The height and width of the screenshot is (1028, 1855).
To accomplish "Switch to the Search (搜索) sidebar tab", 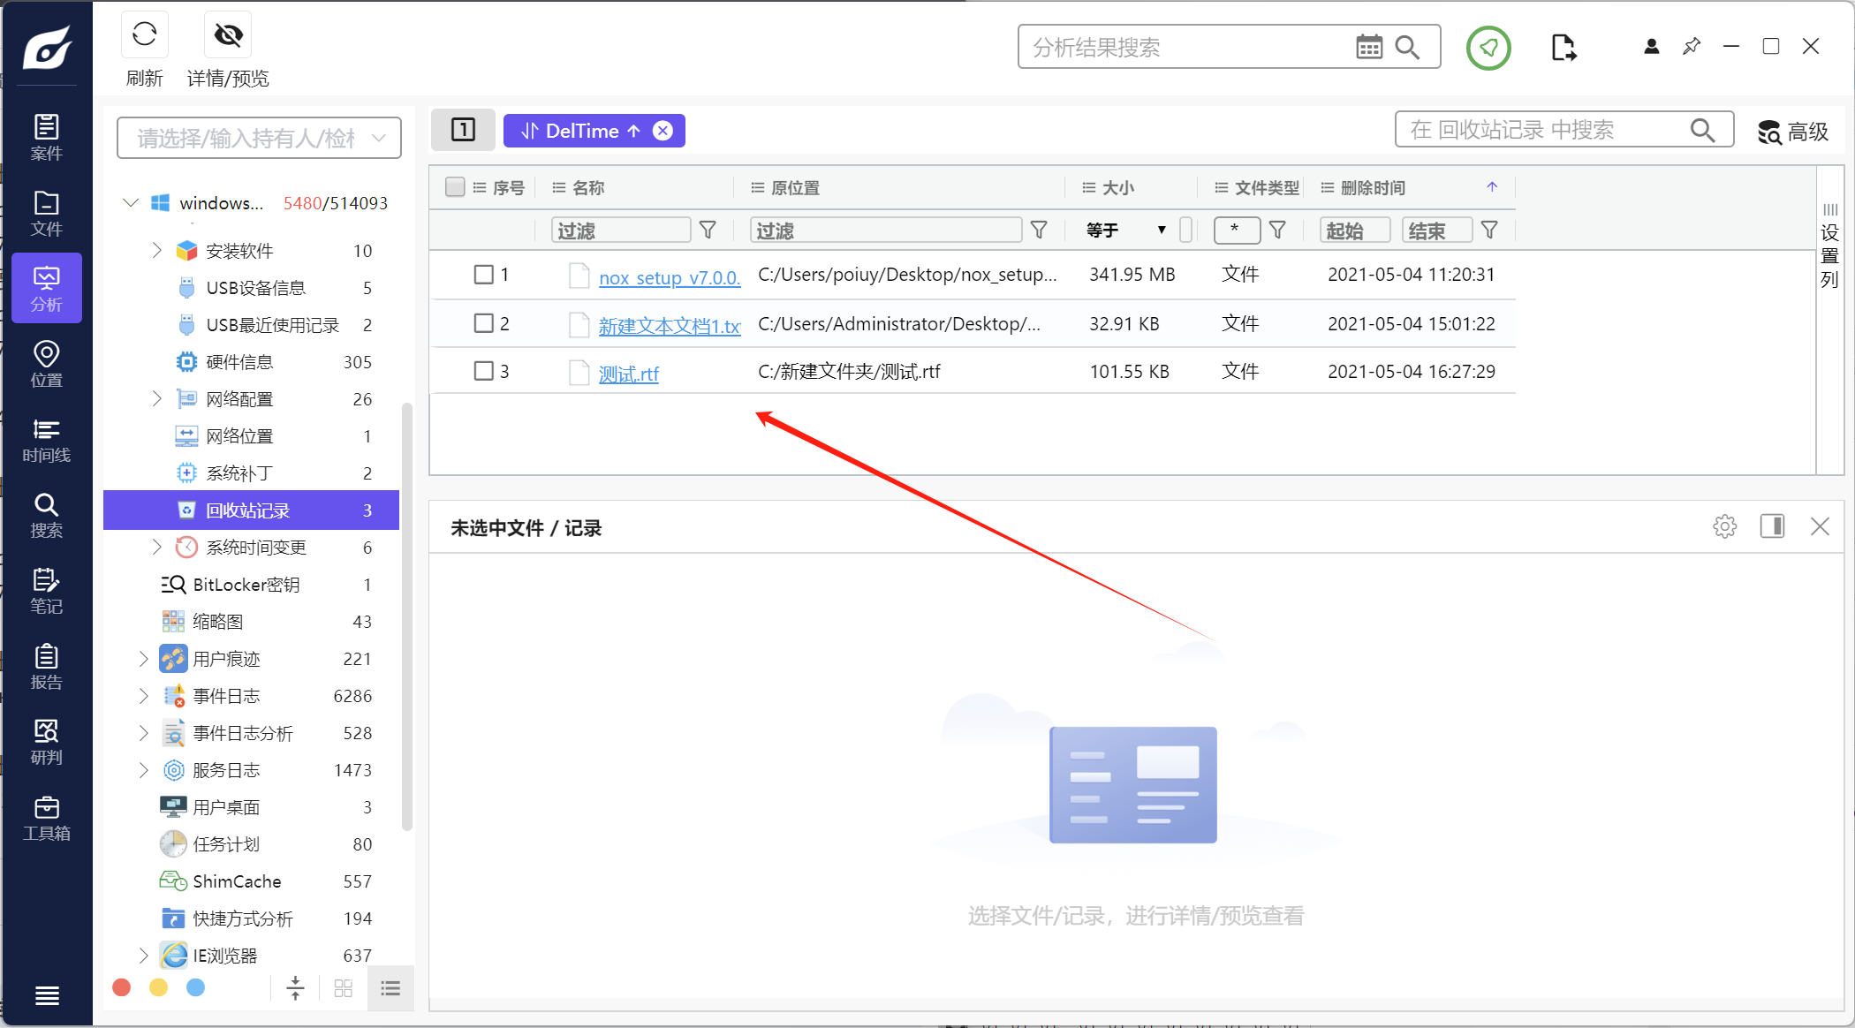I will point(46,516).
